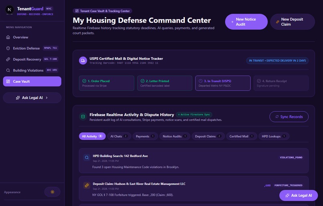The image size is (323, 206).
Task: Open Overview in the sidebar menu
Action: [x=32, y=37]
